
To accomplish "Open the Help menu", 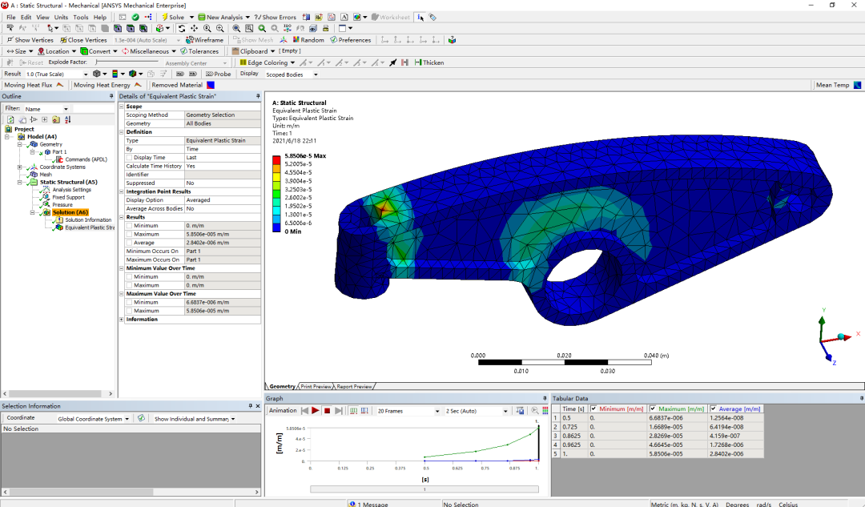I will [100, 17].
